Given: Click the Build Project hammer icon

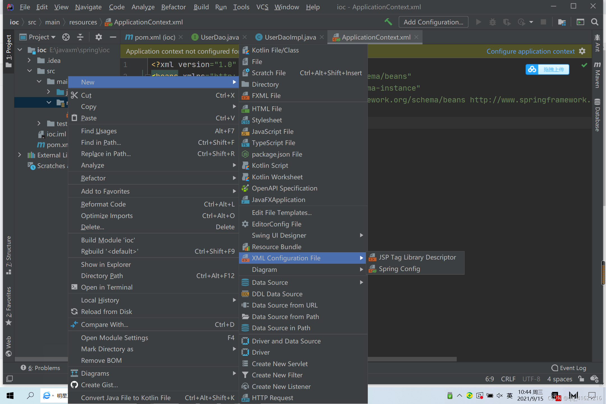Looking at the screenshot, I should (388, 22).
